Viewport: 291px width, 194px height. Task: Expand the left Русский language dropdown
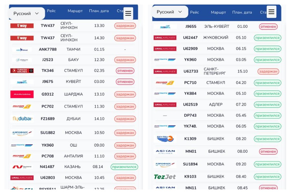(x=27, y=14)
